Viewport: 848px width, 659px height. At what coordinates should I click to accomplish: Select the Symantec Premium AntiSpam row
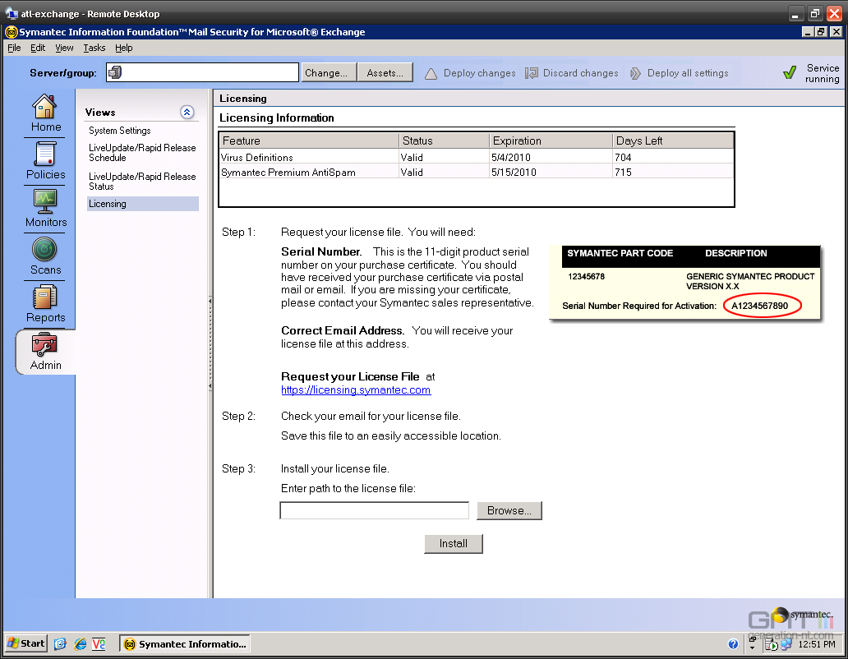pyautogui.click(x=477, y=172)
